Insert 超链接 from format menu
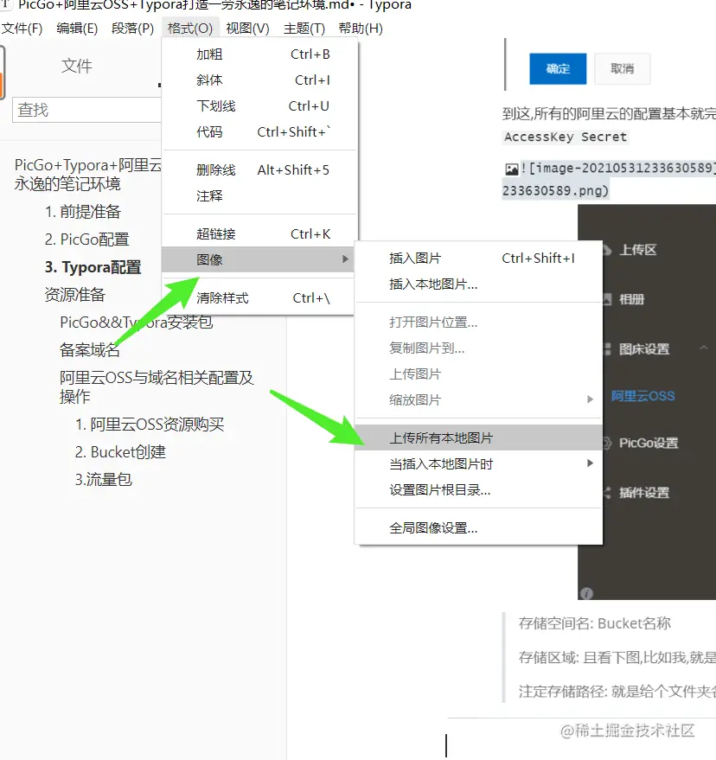 (x=259, y=234)
